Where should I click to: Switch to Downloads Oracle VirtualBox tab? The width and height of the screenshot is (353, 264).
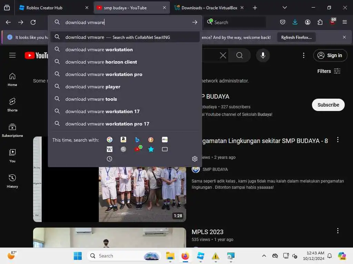[x=209, y=8]
